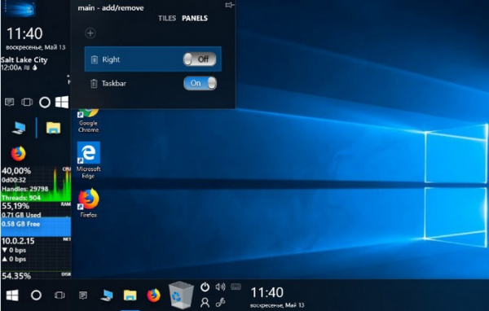Viewport: 489px width, 311px height.
Task: Launch Firefox from the sidebar
Action: pyautogui.click(x=19, y=153)
